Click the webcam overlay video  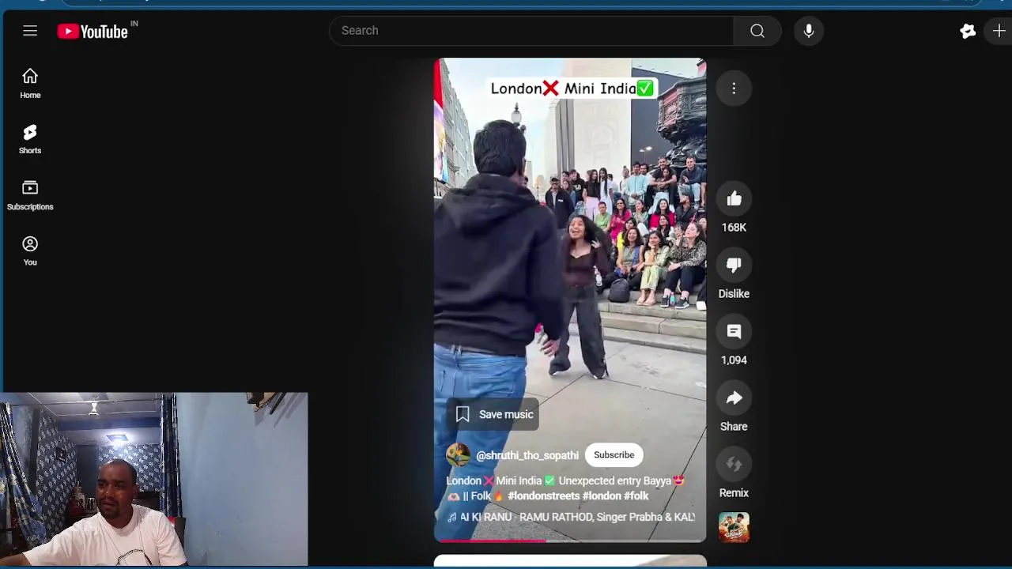[153, 480]
